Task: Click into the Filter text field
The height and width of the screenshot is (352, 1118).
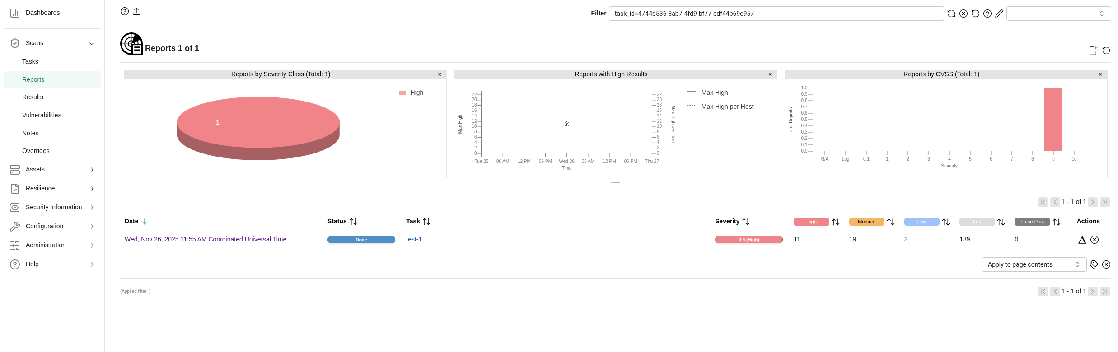Action: [776, 14]
